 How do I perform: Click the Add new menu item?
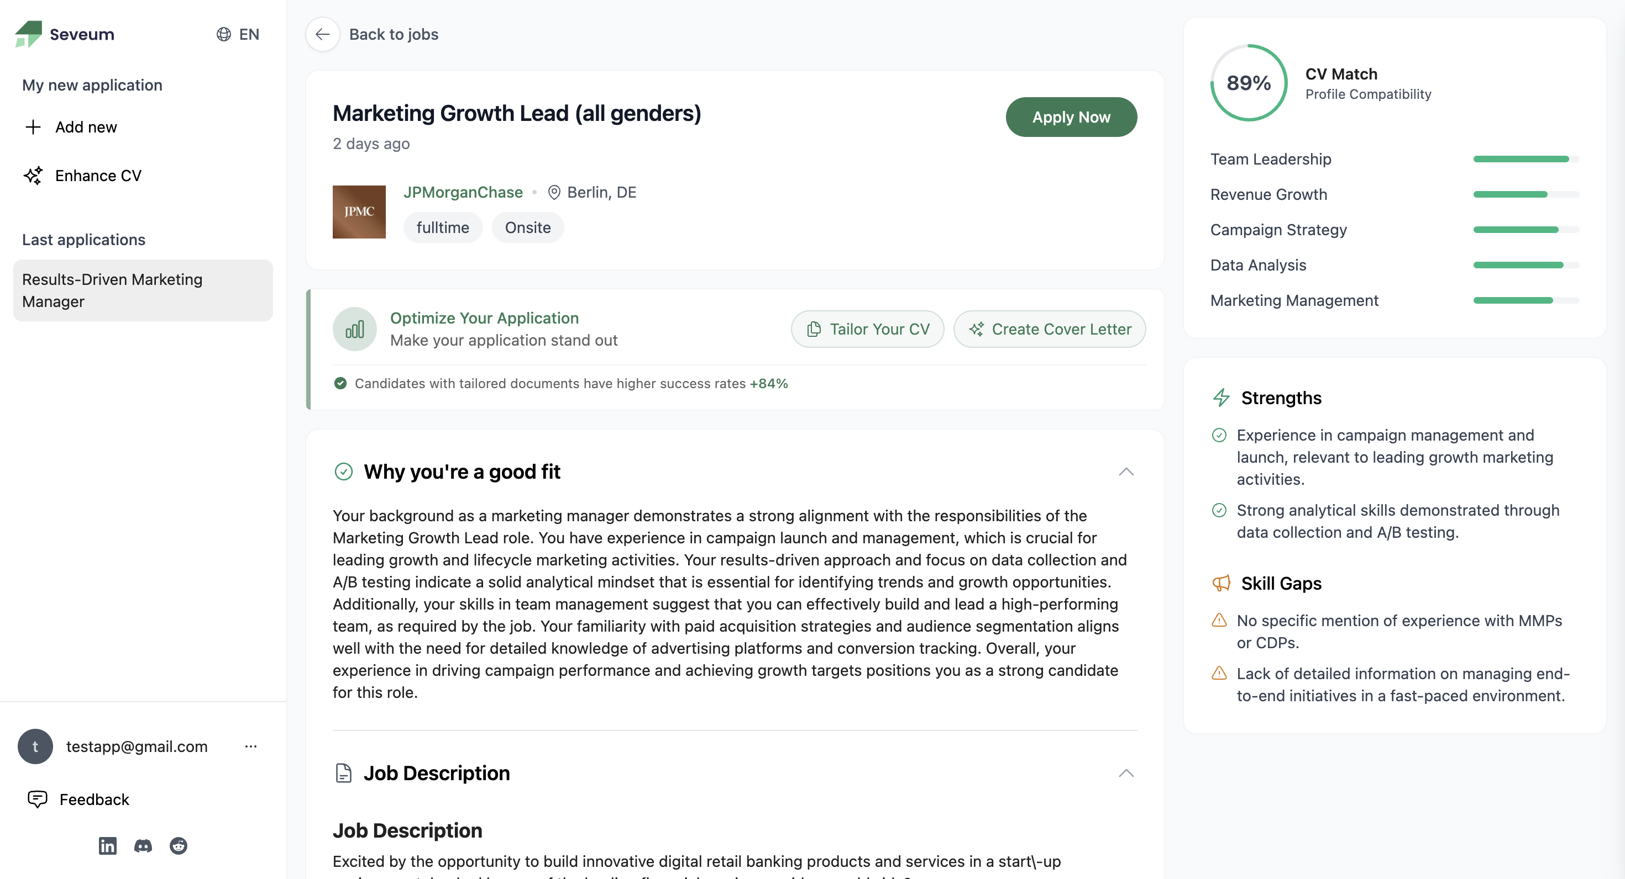(x=86, y=128)
